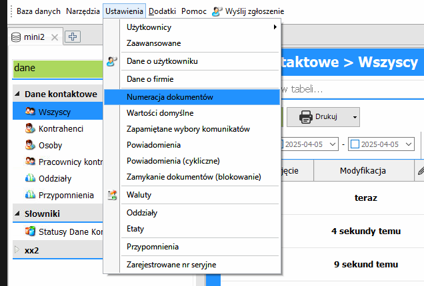Choose Powiadomienia menu entry
Screen dimensions: 424x286
pyautogui.click(x=192, y=145)
